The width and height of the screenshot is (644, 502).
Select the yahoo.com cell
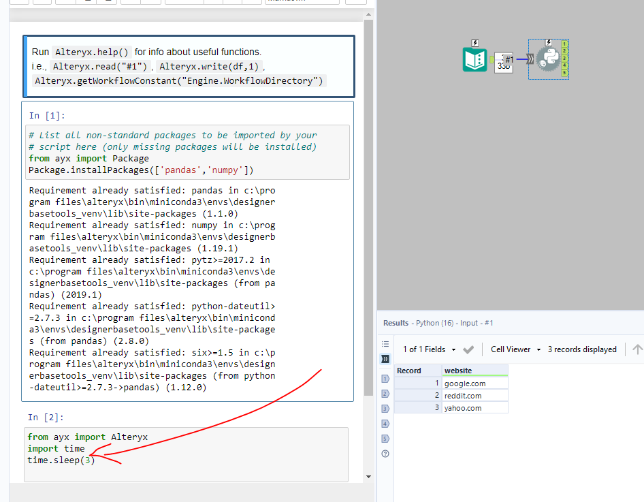(474, 408)
